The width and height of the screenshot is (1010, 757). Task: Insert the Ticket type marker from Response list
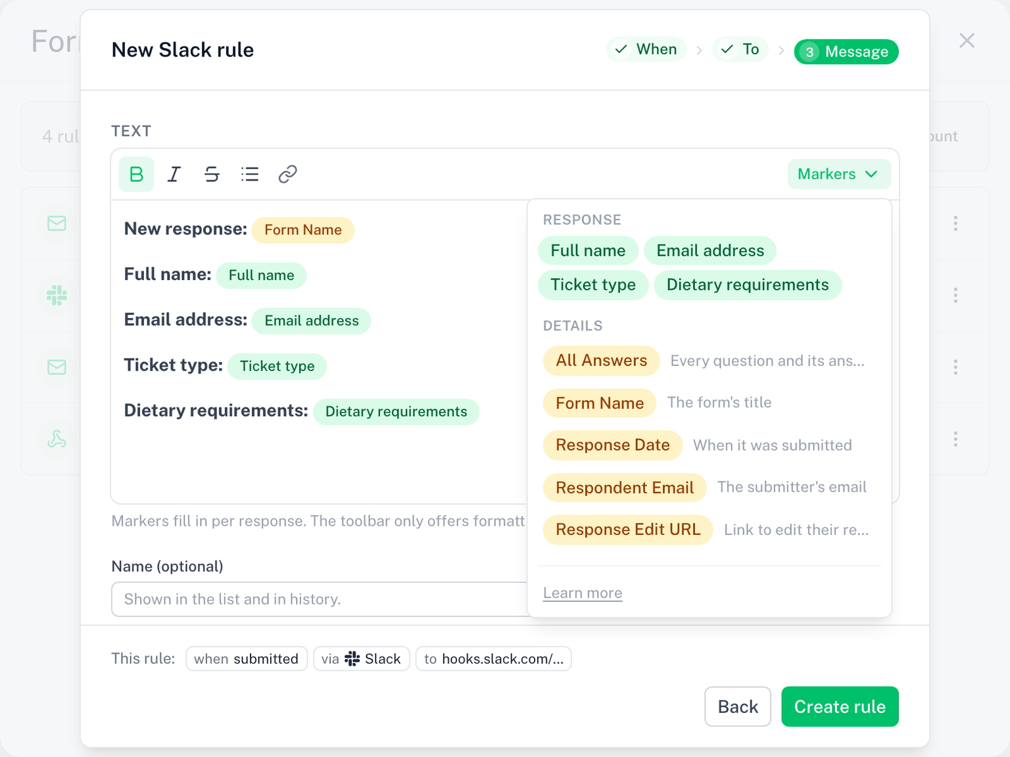593,285
